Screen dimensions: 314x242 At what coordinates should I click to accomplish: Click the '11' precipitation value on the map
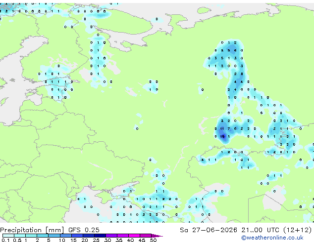[222, 129]
